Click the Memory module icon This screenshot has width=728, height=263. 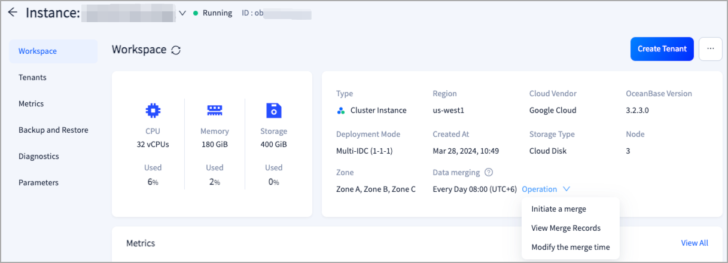[x=214, y=111]
